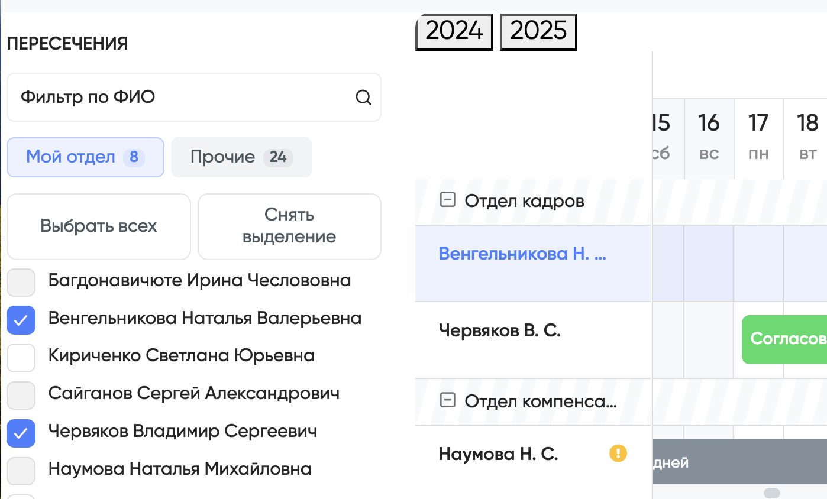Click the search magnifier icon in filter
The width and height of the screenshot is (827, 499).
(363, 98)
